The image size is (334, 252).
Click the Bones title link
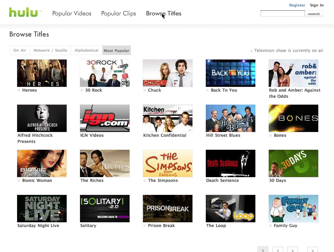280,135
